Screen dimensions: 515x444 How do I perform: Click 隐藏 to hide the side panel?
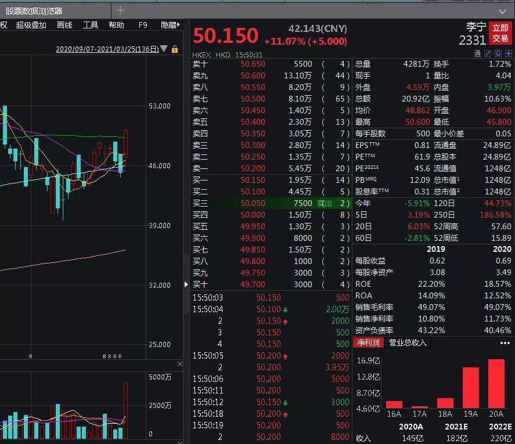[170, 26]
